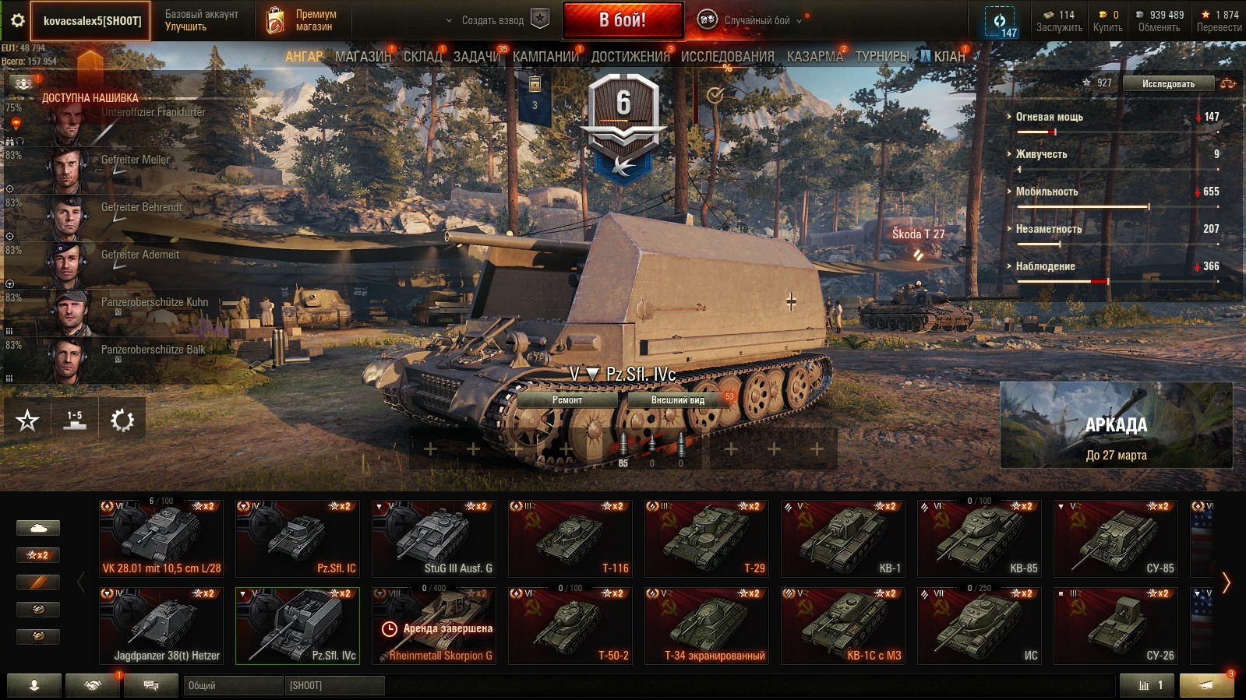1246x700 pixels.
Task: Open the tier 1-5 filter icon
Action: click(x=75, y=420)
